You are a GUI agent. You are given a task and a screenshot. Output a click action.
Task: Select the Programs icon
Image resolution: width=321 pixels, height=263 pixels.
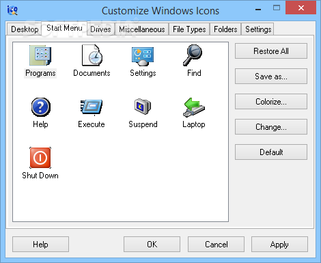(x=40, y=55)
